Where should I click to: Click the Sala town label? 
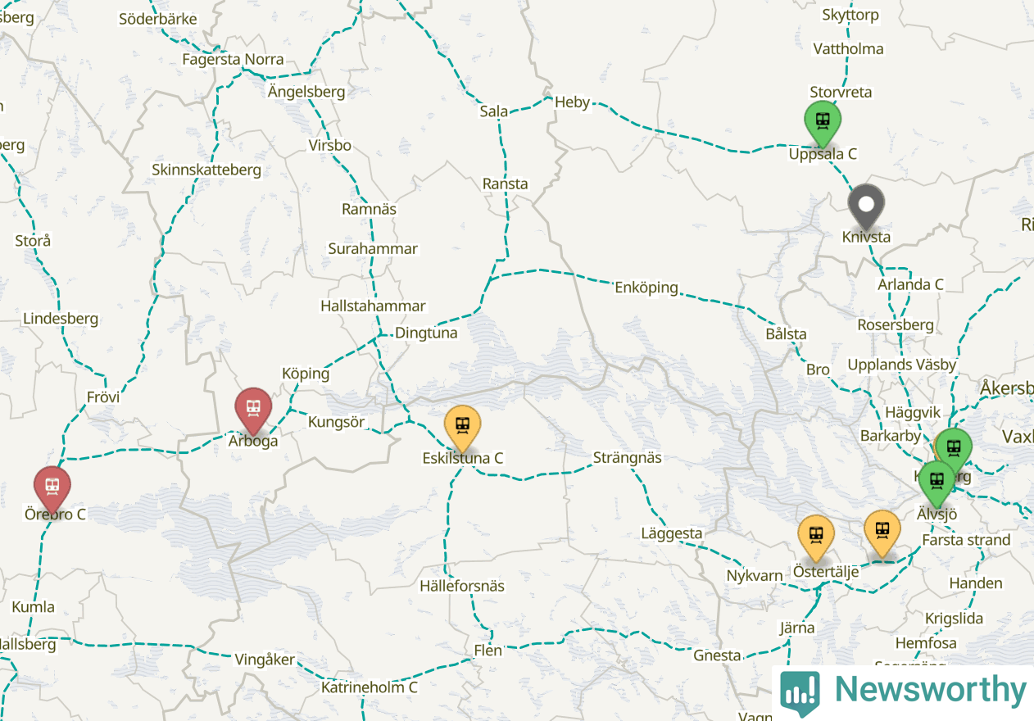(x=494, y=111)
